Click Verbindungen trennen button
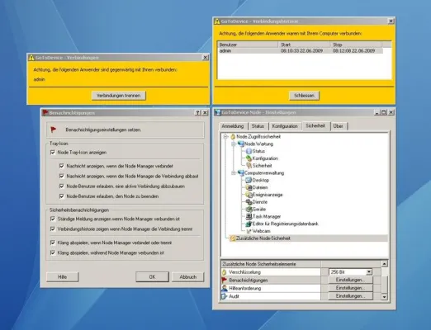Screen dimensions: 431x330 pos(119,96)
